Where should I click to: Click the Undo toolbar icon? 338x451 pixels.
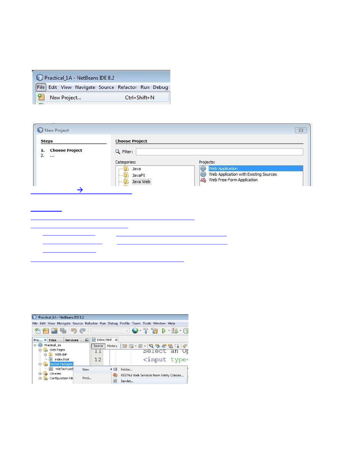(74, 331)
